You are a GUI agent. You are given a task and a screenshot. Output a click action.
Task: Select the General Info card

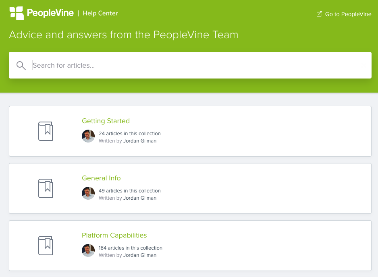click(242, 188)
